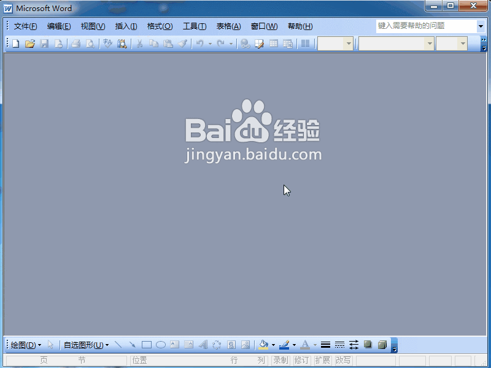Open the 绘图(D) drawing menu dropdown
The height and width of the screenshot is (368, 491).
26,345
